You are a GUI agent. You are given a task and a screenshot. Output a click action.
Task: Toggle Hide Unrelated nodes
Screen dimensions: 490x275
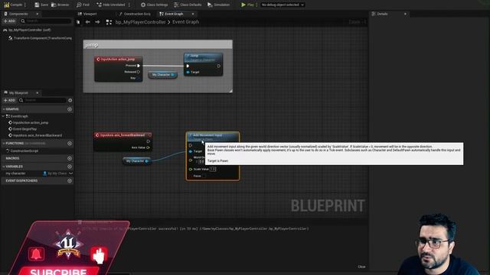110,5
